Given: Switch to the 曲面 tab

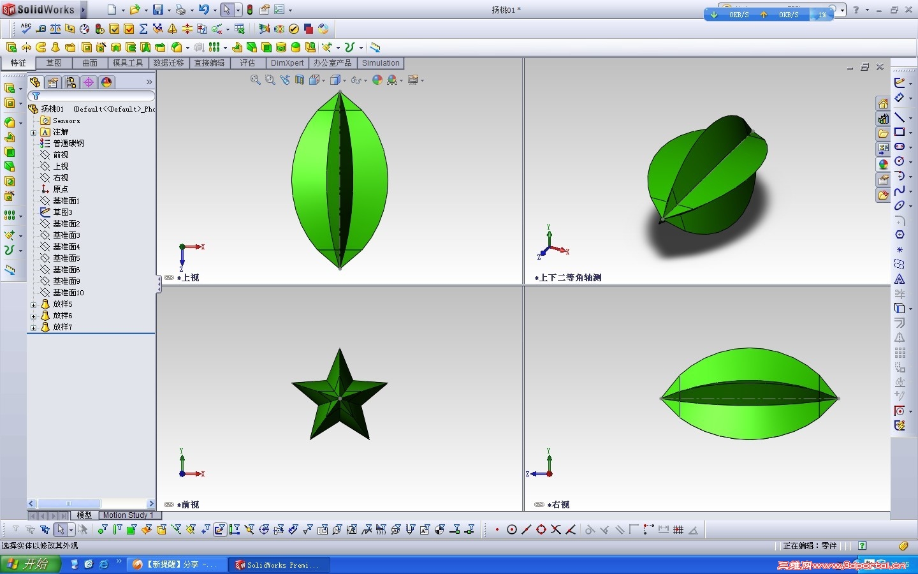Looking at the screenshot, I should tap(90, 63).
